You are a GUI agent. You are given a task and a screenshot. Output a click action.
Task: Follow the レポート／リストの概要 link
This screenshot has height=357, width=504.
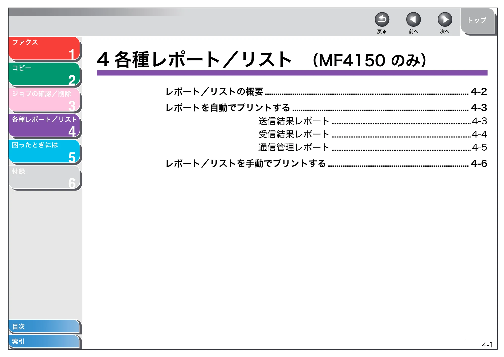click(214, 92)
